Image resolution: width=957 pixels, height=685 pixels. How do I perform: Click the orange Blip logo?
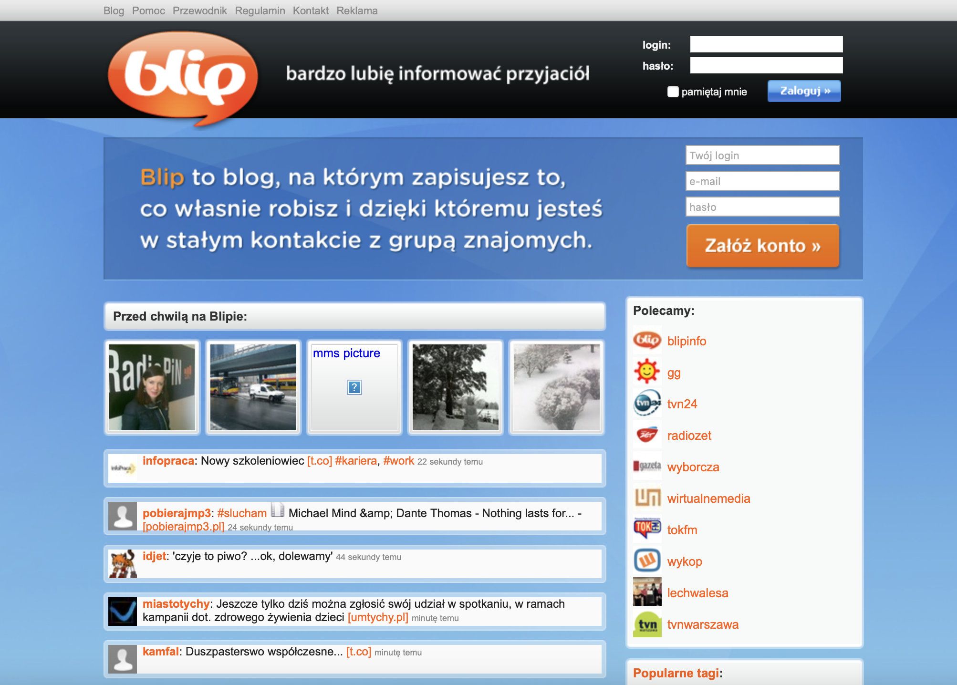(183, 76)
